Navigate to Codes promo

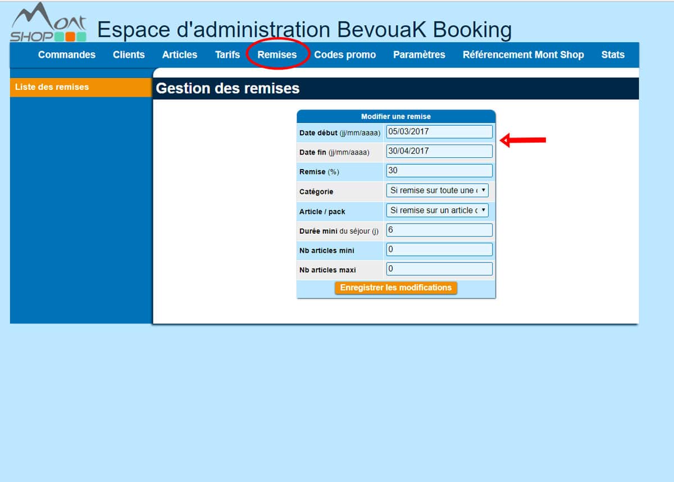click(345, 54)
